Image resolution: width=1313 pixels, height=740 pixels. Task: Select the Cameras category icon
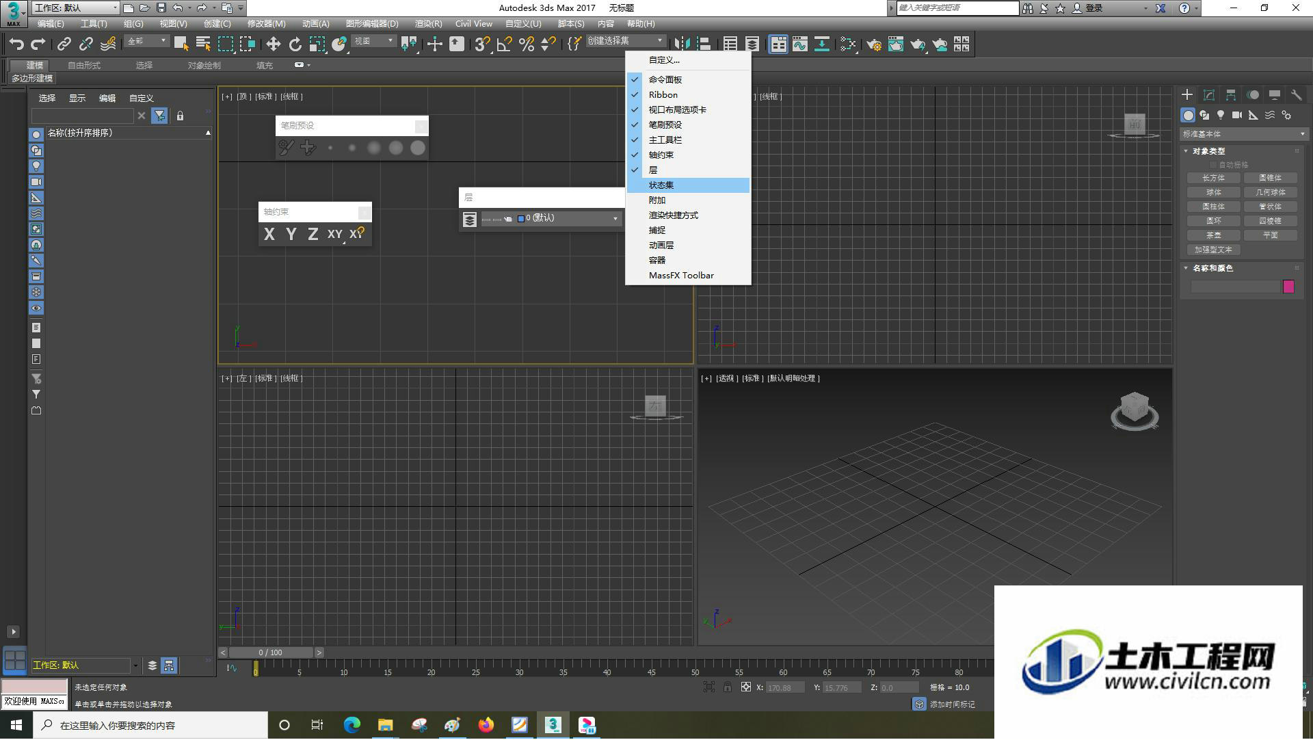click(x=1237, y=115)
